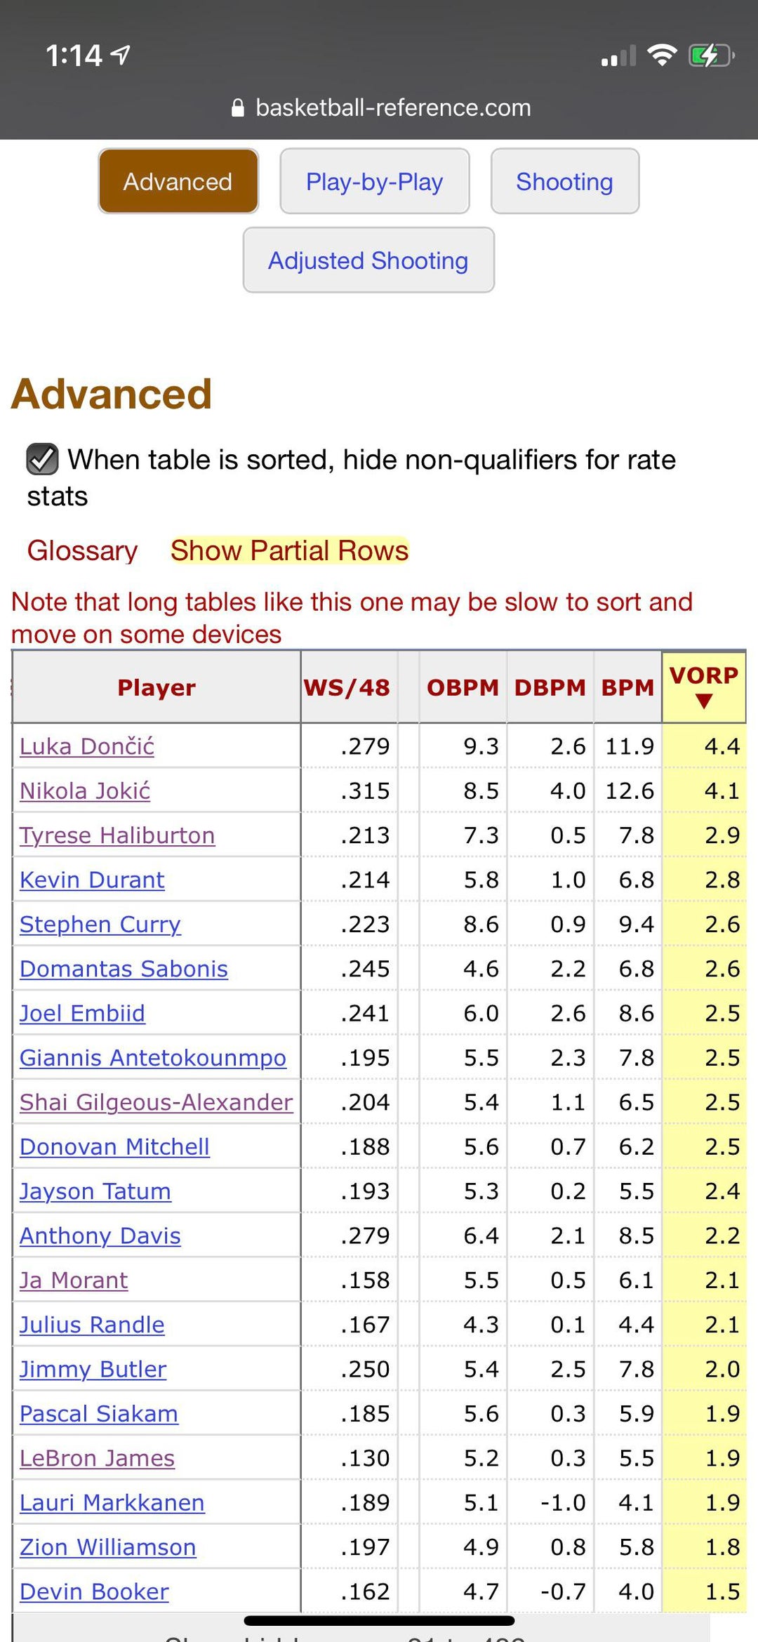The image size is (758, 1642).
Task: Uncheck hide non-qualifiers for rate stats
Action: pos(42,460)
